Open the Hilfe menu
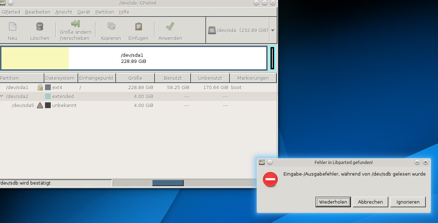The height and width of the screenshot is (223, 438). click(x=124, y=12)
